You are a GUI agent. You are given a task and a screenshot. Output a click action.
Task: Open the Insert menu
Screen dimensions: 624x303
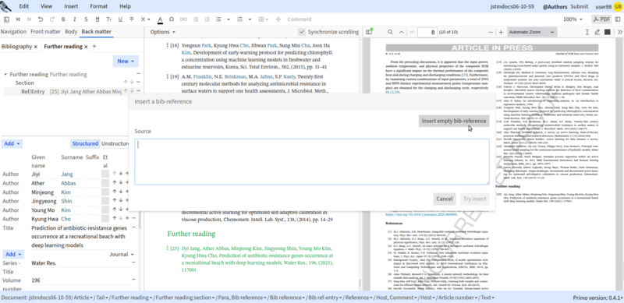click(x=71, y=6)
